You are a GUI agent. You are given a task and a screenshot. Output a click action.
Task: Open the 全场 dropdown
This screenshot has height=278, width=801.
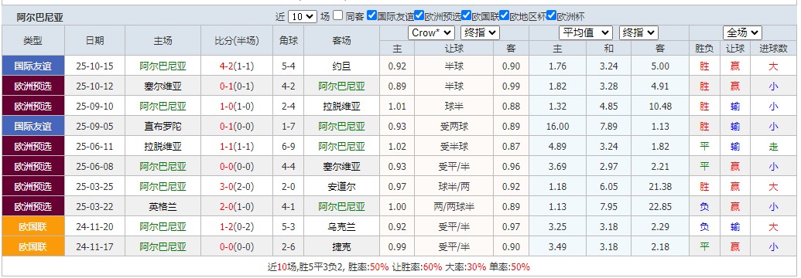point(742,32)
